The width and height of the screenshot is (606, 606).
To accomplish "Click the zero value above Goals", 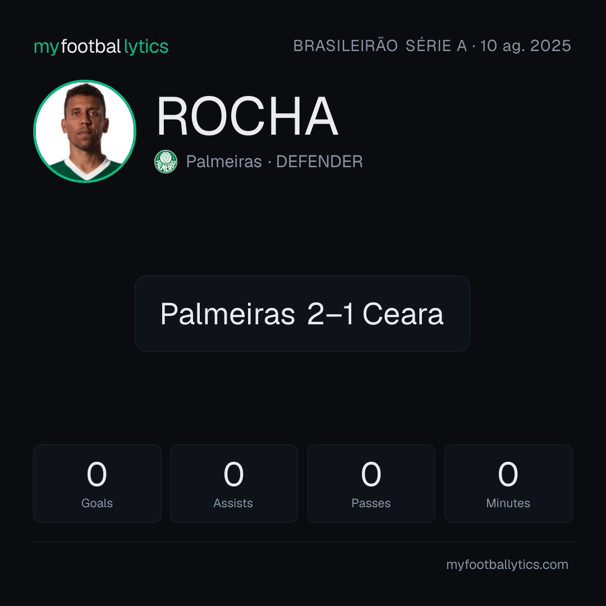I will pyautogui.click(x=97, y=474).
